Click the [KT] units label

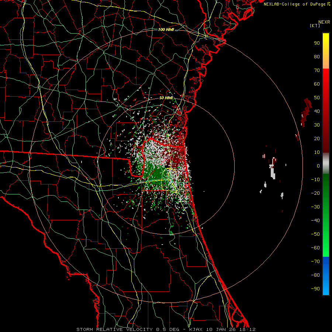(x=315, y=25)
